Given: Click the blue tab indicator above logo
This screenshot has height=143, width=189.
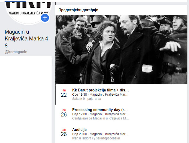Looking at the screenshot, I should click(x=15, y=1).
